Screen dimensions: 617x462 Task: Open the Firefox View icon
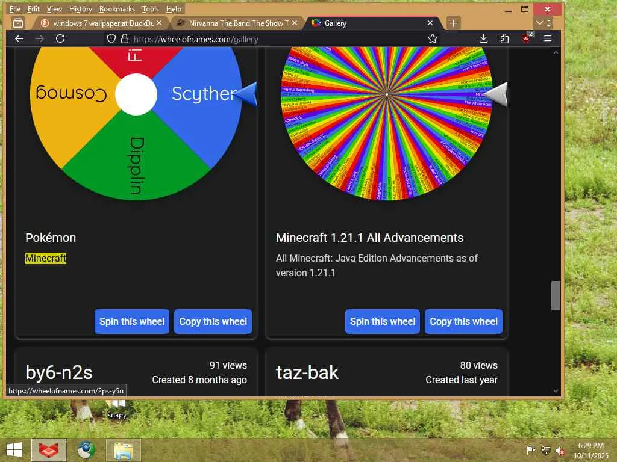pos(18,23)
